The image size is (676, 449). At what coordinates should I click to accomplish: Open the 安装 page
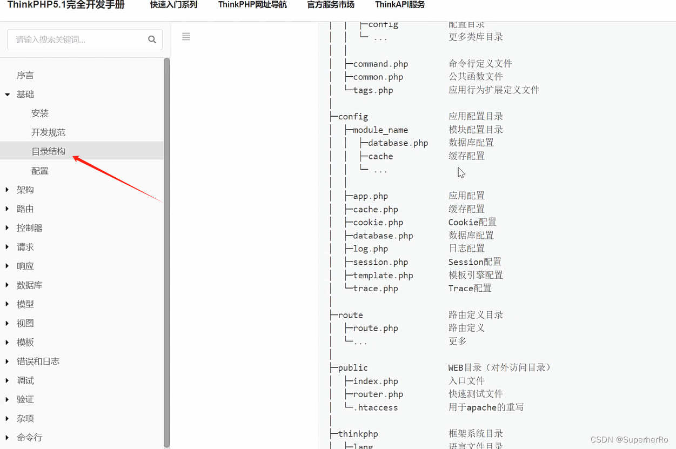tap(40, 113)
